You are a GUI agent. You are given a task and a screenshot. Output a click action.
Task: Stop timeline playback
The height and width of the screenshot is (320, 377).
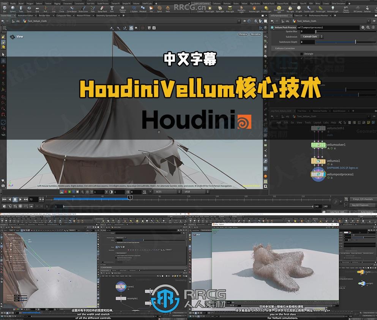tap(15, 199)
